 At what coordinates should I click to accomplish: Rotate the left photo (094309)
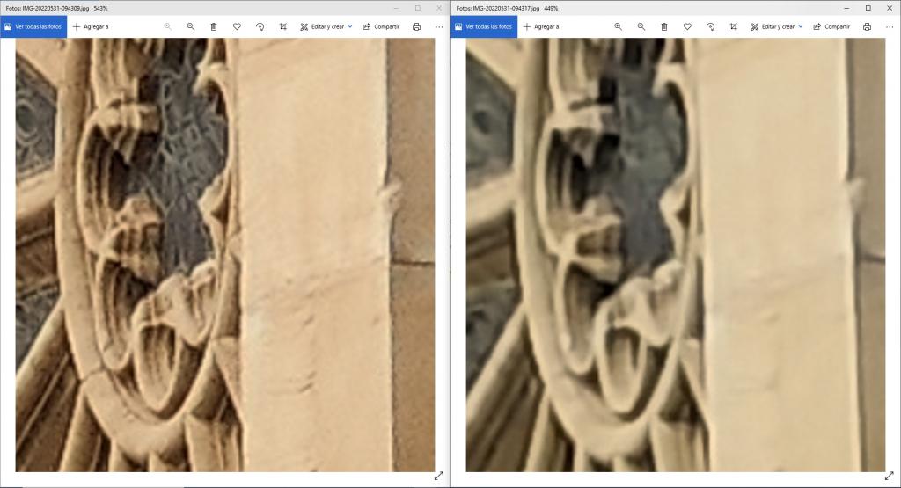coord(260,26)
